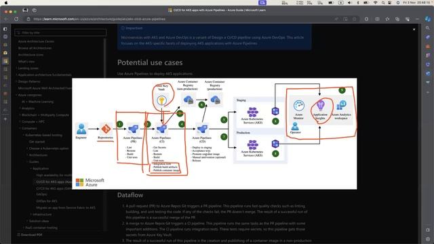Select Infrastructure tree item
The height and width of the screenshot is (244, 434).
pos(42,214)
